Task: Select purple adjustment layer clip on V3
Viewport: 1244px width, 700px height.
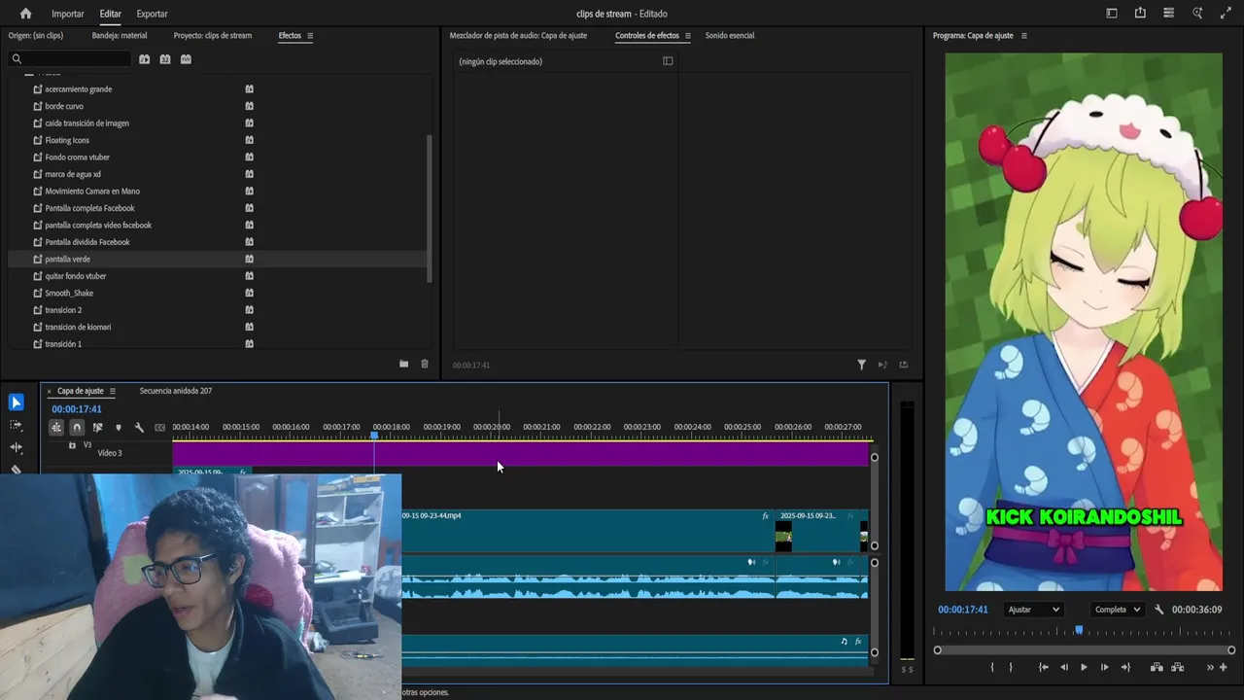Action: (520, 454)
